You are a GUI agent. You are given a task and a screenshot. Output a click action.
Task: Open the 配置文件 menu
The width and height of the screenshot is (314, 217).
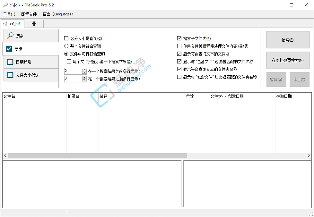(x=29, y=14)
